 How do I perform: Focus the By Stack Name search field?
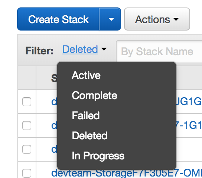tap(159, 51)
